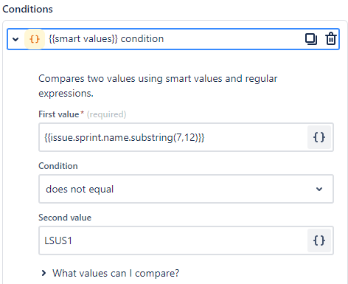Screen dimensions: 348x284
Task: Click the gray (required) hint text
Action: [x=106, y=114]
